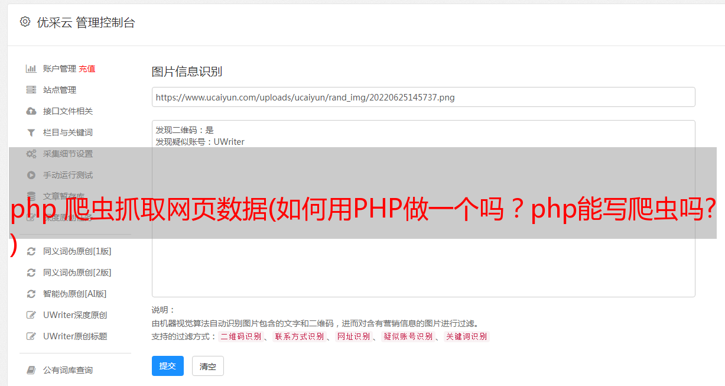The height and width of the screenshot is (386, 725).
Task: Select the 站点管理 server icon
Action: pyautogui.click(x=31, y=90)
